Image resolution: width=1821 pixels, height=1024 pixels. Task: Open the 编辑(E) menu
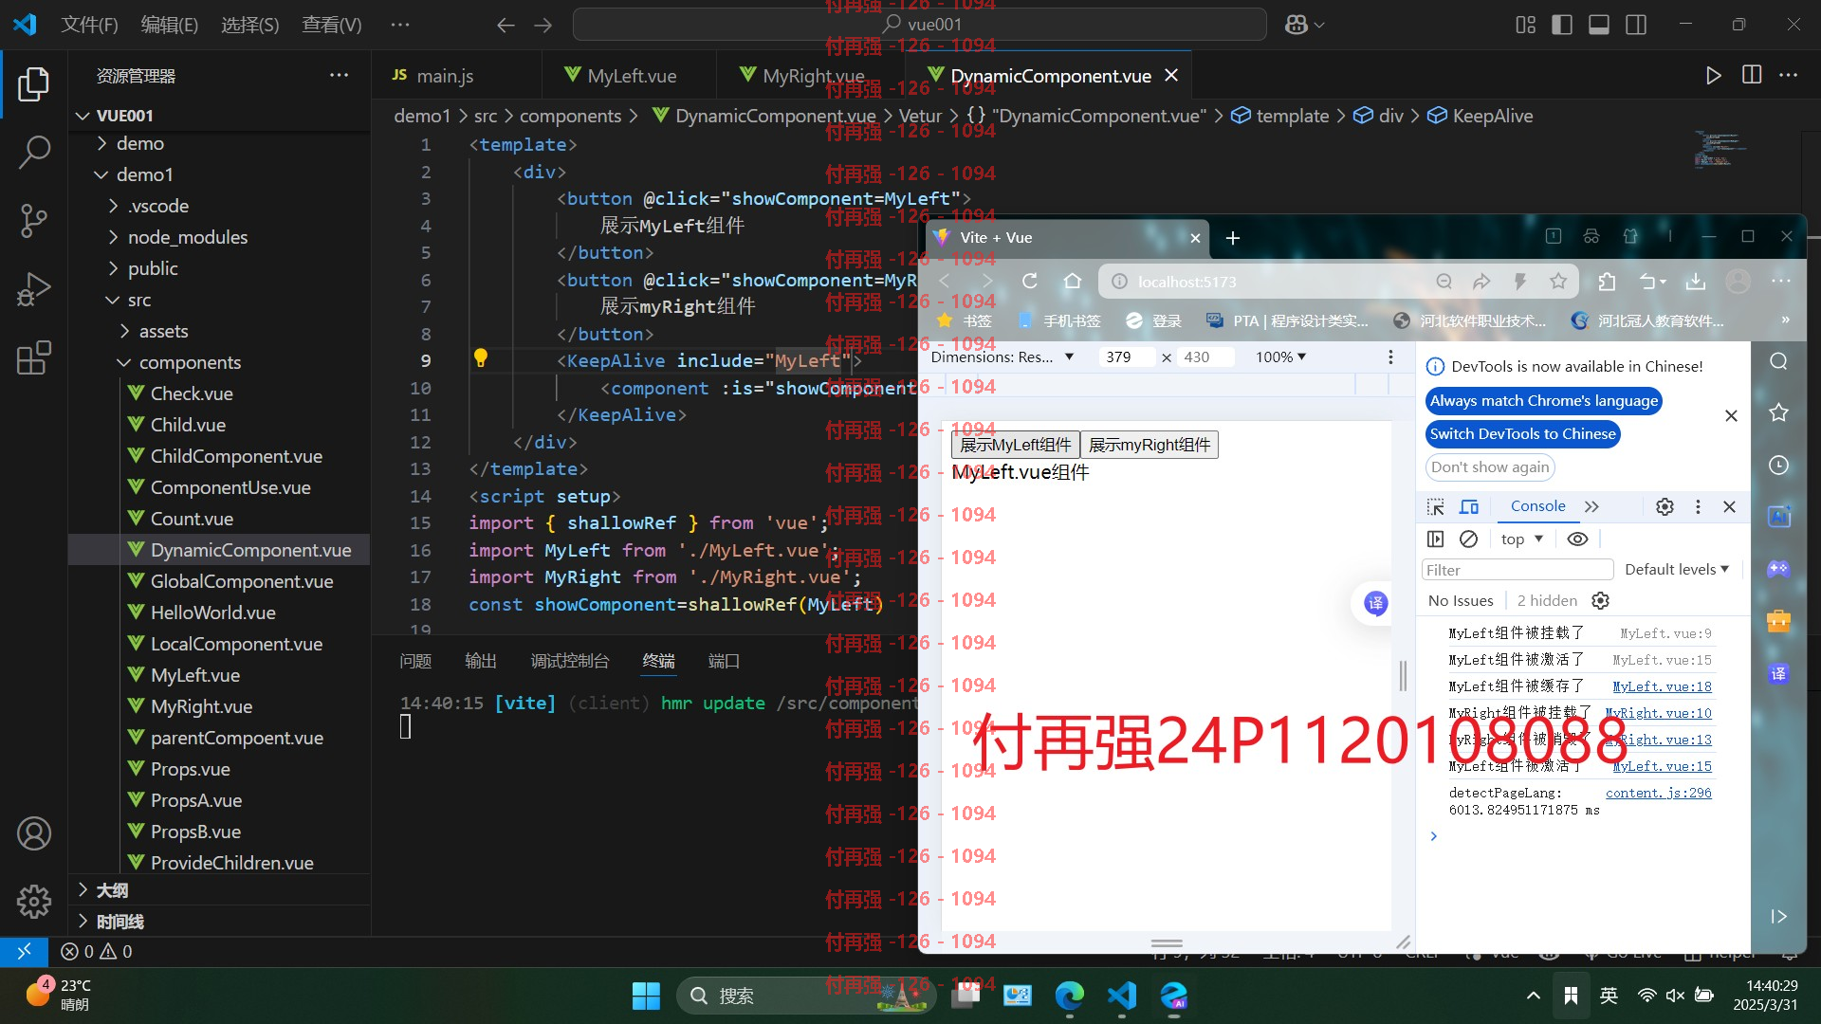click(169, 25)
